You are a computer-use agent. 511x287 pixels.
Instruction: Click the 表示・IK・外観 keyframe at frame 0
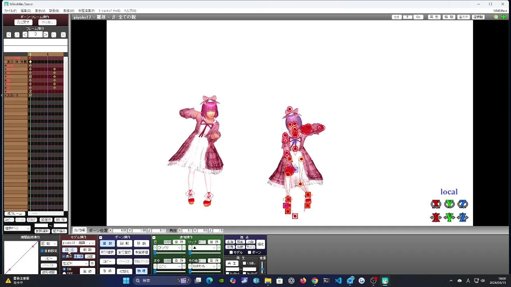point(30,62)
